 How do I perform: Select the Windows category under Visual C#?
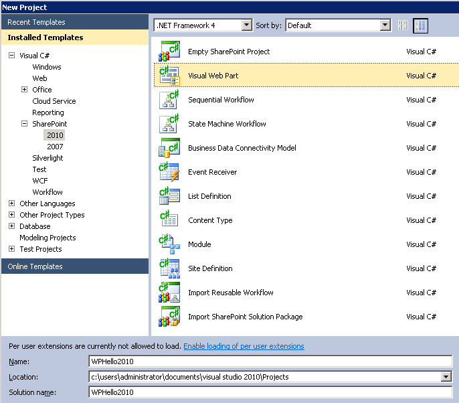(x=47, y=67)
